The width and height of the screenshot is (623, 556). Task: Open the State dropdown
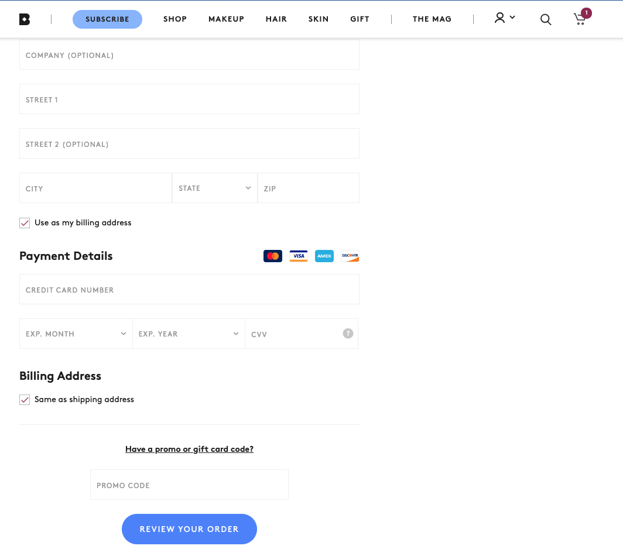(x=214, y=188)
